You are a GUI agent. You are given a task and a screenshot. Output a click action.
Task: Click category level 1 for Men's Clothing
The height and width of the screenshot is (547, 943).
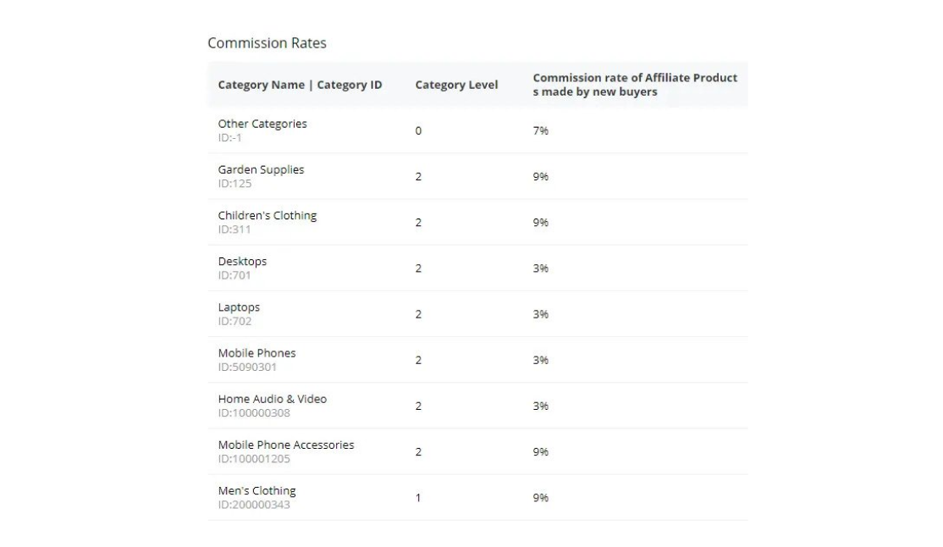(x=418, y=498)
